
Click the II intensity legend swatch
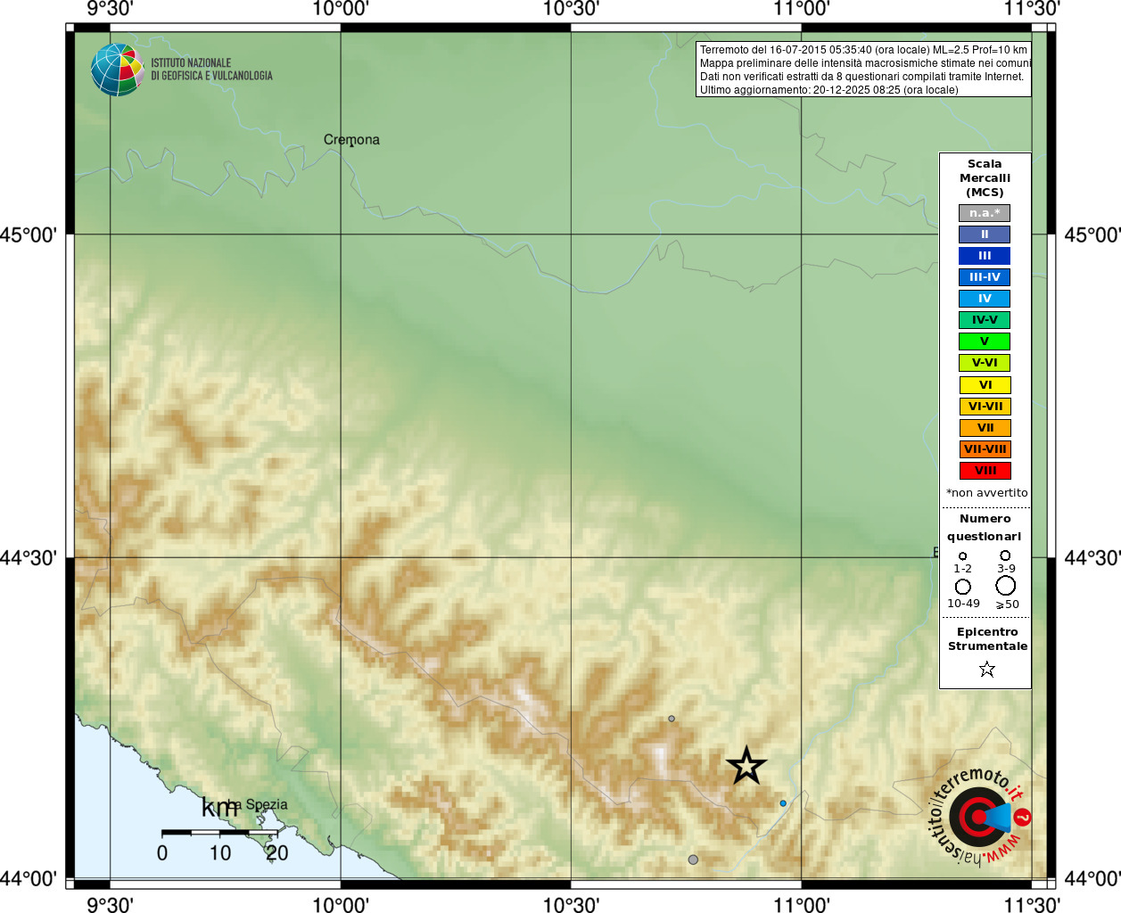(985, 234)
